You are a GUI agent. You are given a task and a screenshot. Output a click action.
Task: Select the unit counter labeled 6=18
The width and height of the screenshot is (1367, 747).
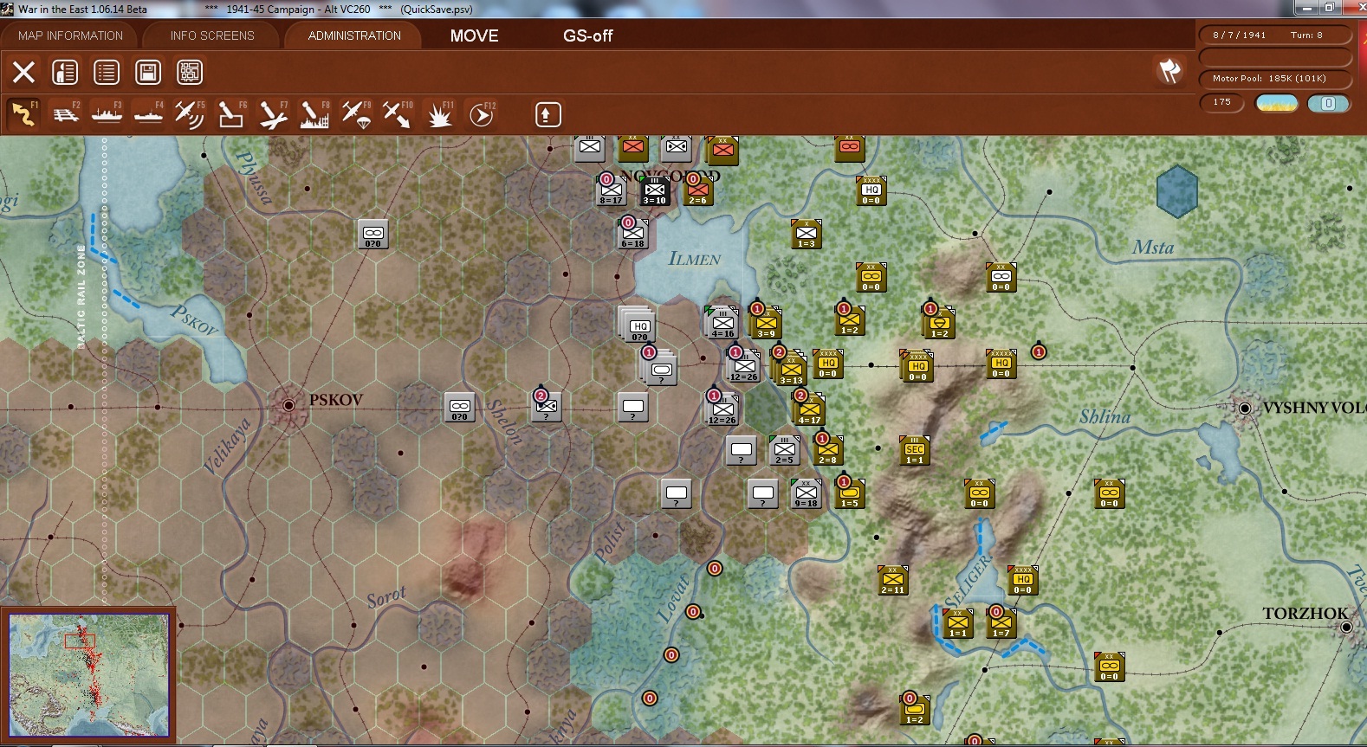click(x=633, y=234)
